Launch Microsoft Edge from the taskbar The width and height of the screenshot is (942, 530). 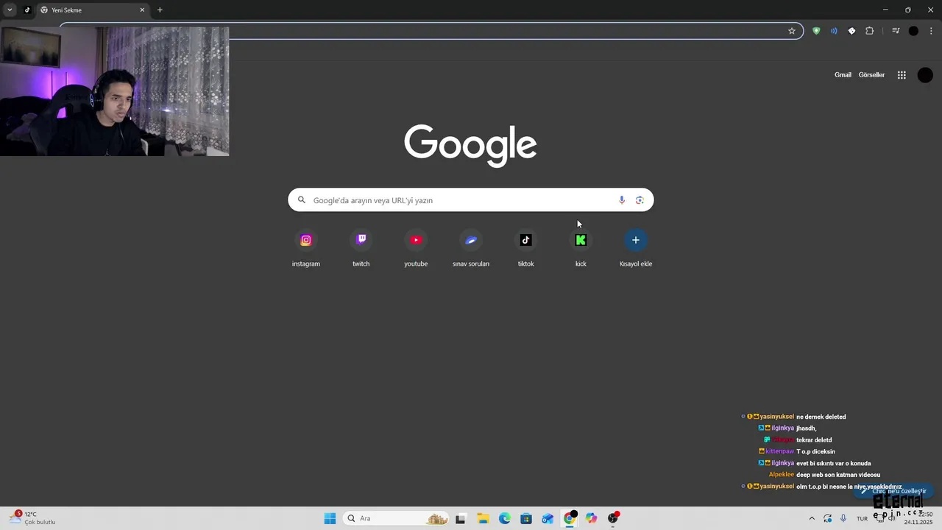[x=504, y=518]
